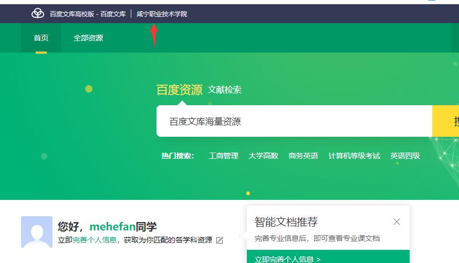Close the 智能文档推荐 popup
The image size is (459, 263).
point(397,221)
